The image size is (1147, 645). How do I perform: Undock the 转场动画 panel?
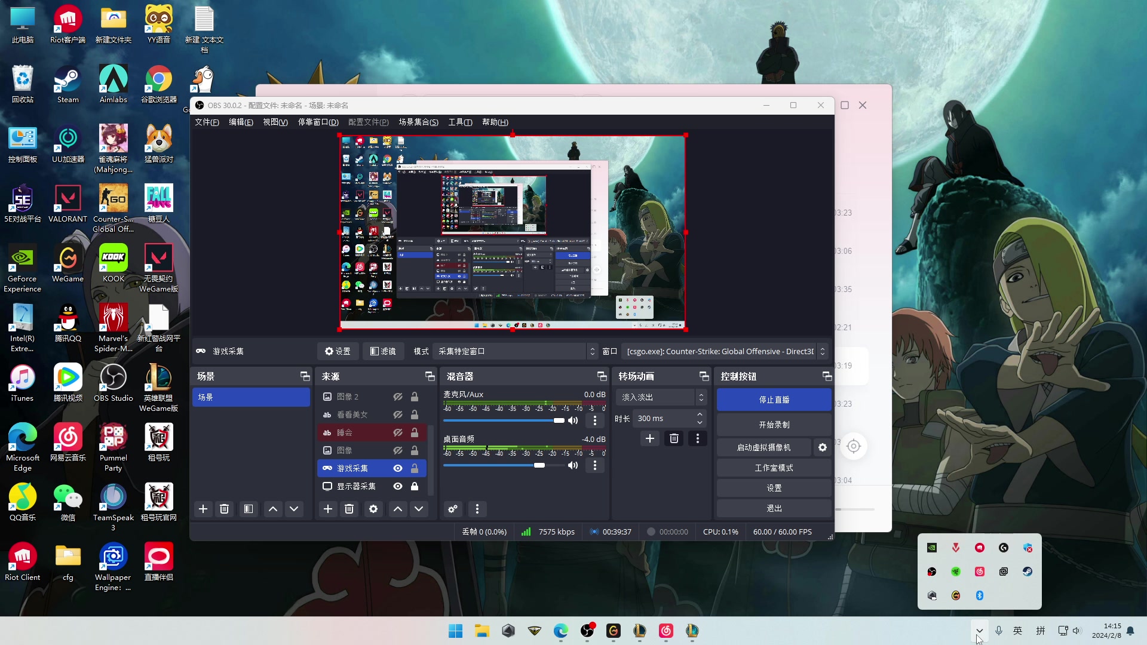[704, 376]
